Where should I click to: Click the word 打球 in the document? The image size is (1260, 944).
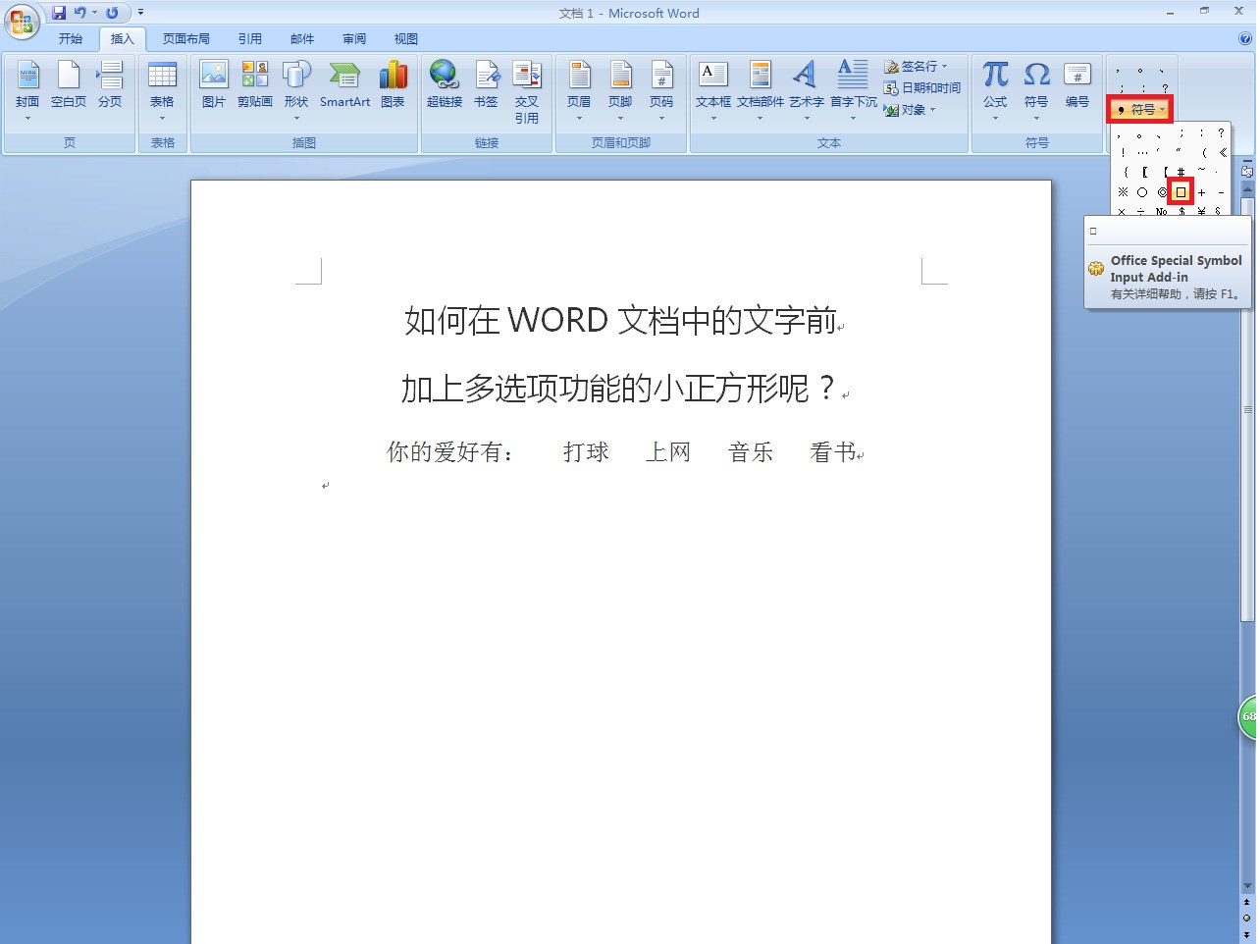click(x=586, y=452)
